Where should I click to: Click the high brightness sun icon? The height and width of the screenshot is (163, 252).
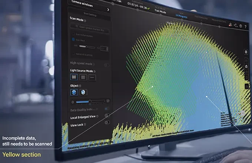pyautogui.click(x=108, y=101)
